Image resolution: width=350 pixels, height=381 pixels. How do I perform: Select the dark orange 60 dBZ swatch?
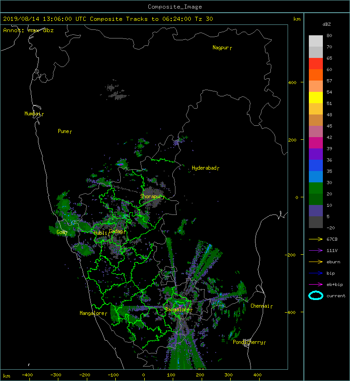[316, 75]
